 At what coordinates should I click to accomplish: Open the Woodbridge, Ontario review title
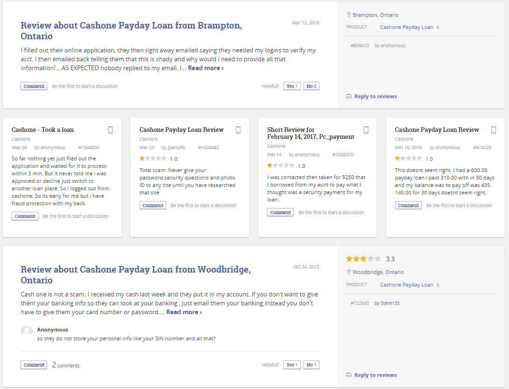point(136,274)
